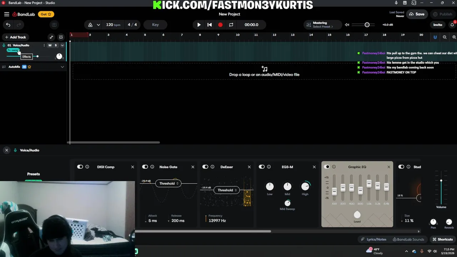Viewport: 457px width, 257px height.
Task: Click the BandLab logo
Action: pos(24,14)
